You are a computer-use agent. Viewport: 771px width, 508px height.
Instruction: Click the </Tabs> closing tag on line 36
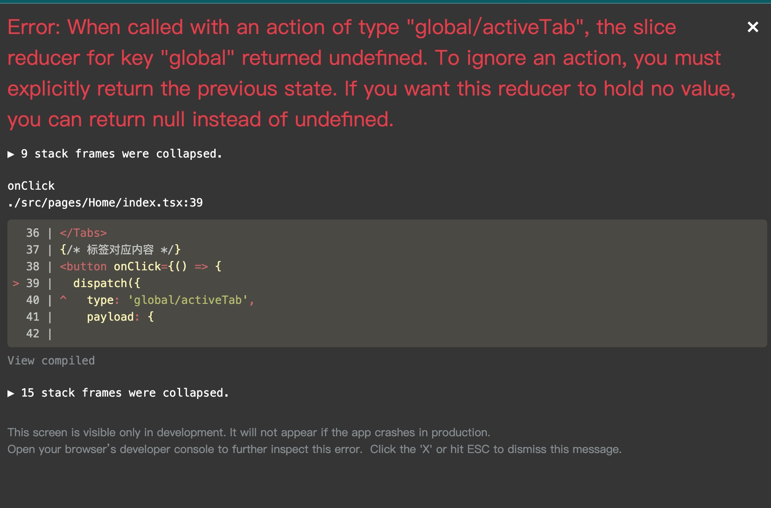point(83,233)
